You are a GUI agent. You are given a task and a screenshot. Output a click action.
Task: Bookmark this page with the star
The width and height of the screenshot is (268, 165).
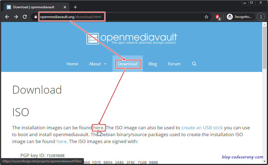click(206, 17)
